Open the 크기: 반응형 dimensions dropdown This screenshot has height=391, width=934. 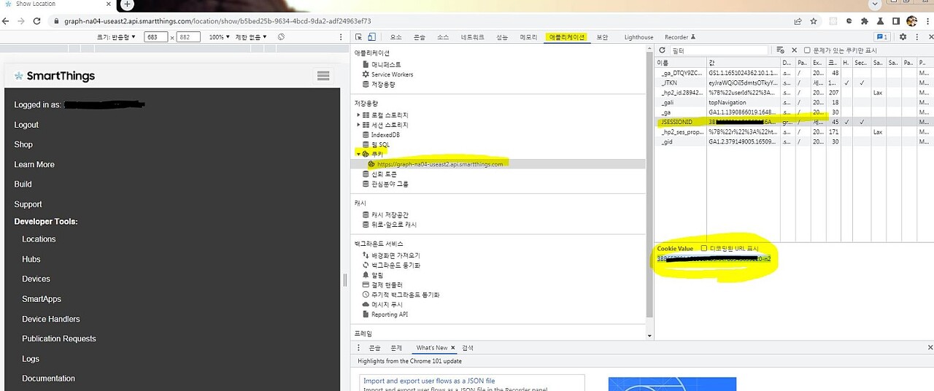coord(116,37)
